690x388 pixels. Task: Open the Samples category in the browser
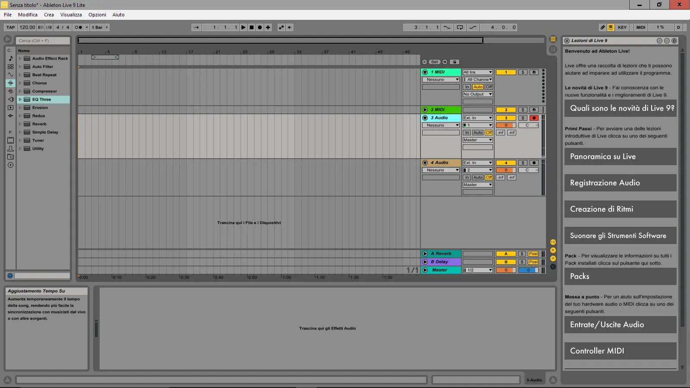pos(11,116)
